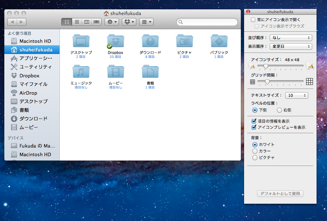Select the パブリック folder icon
Viewport: 327px width, 221px height.
pos(219,41)
